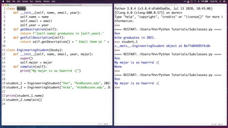Click the final >>> prompt in the shell
The width and height of the screenshot is (228, 128).
(117, 87)
